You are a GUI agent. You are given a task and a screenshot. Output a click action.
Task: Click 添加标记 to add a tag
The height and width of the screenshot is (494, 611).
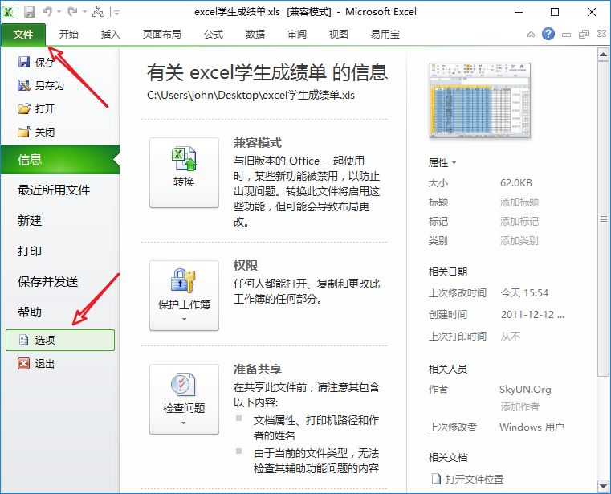coord(519,222)
